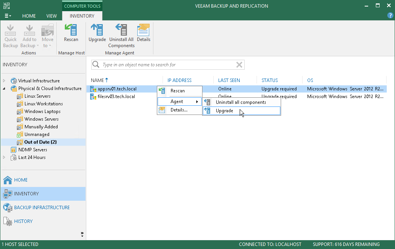Click the Last 24 Hours icon
The image size is (395, 249).
click(x=13, y=157)
